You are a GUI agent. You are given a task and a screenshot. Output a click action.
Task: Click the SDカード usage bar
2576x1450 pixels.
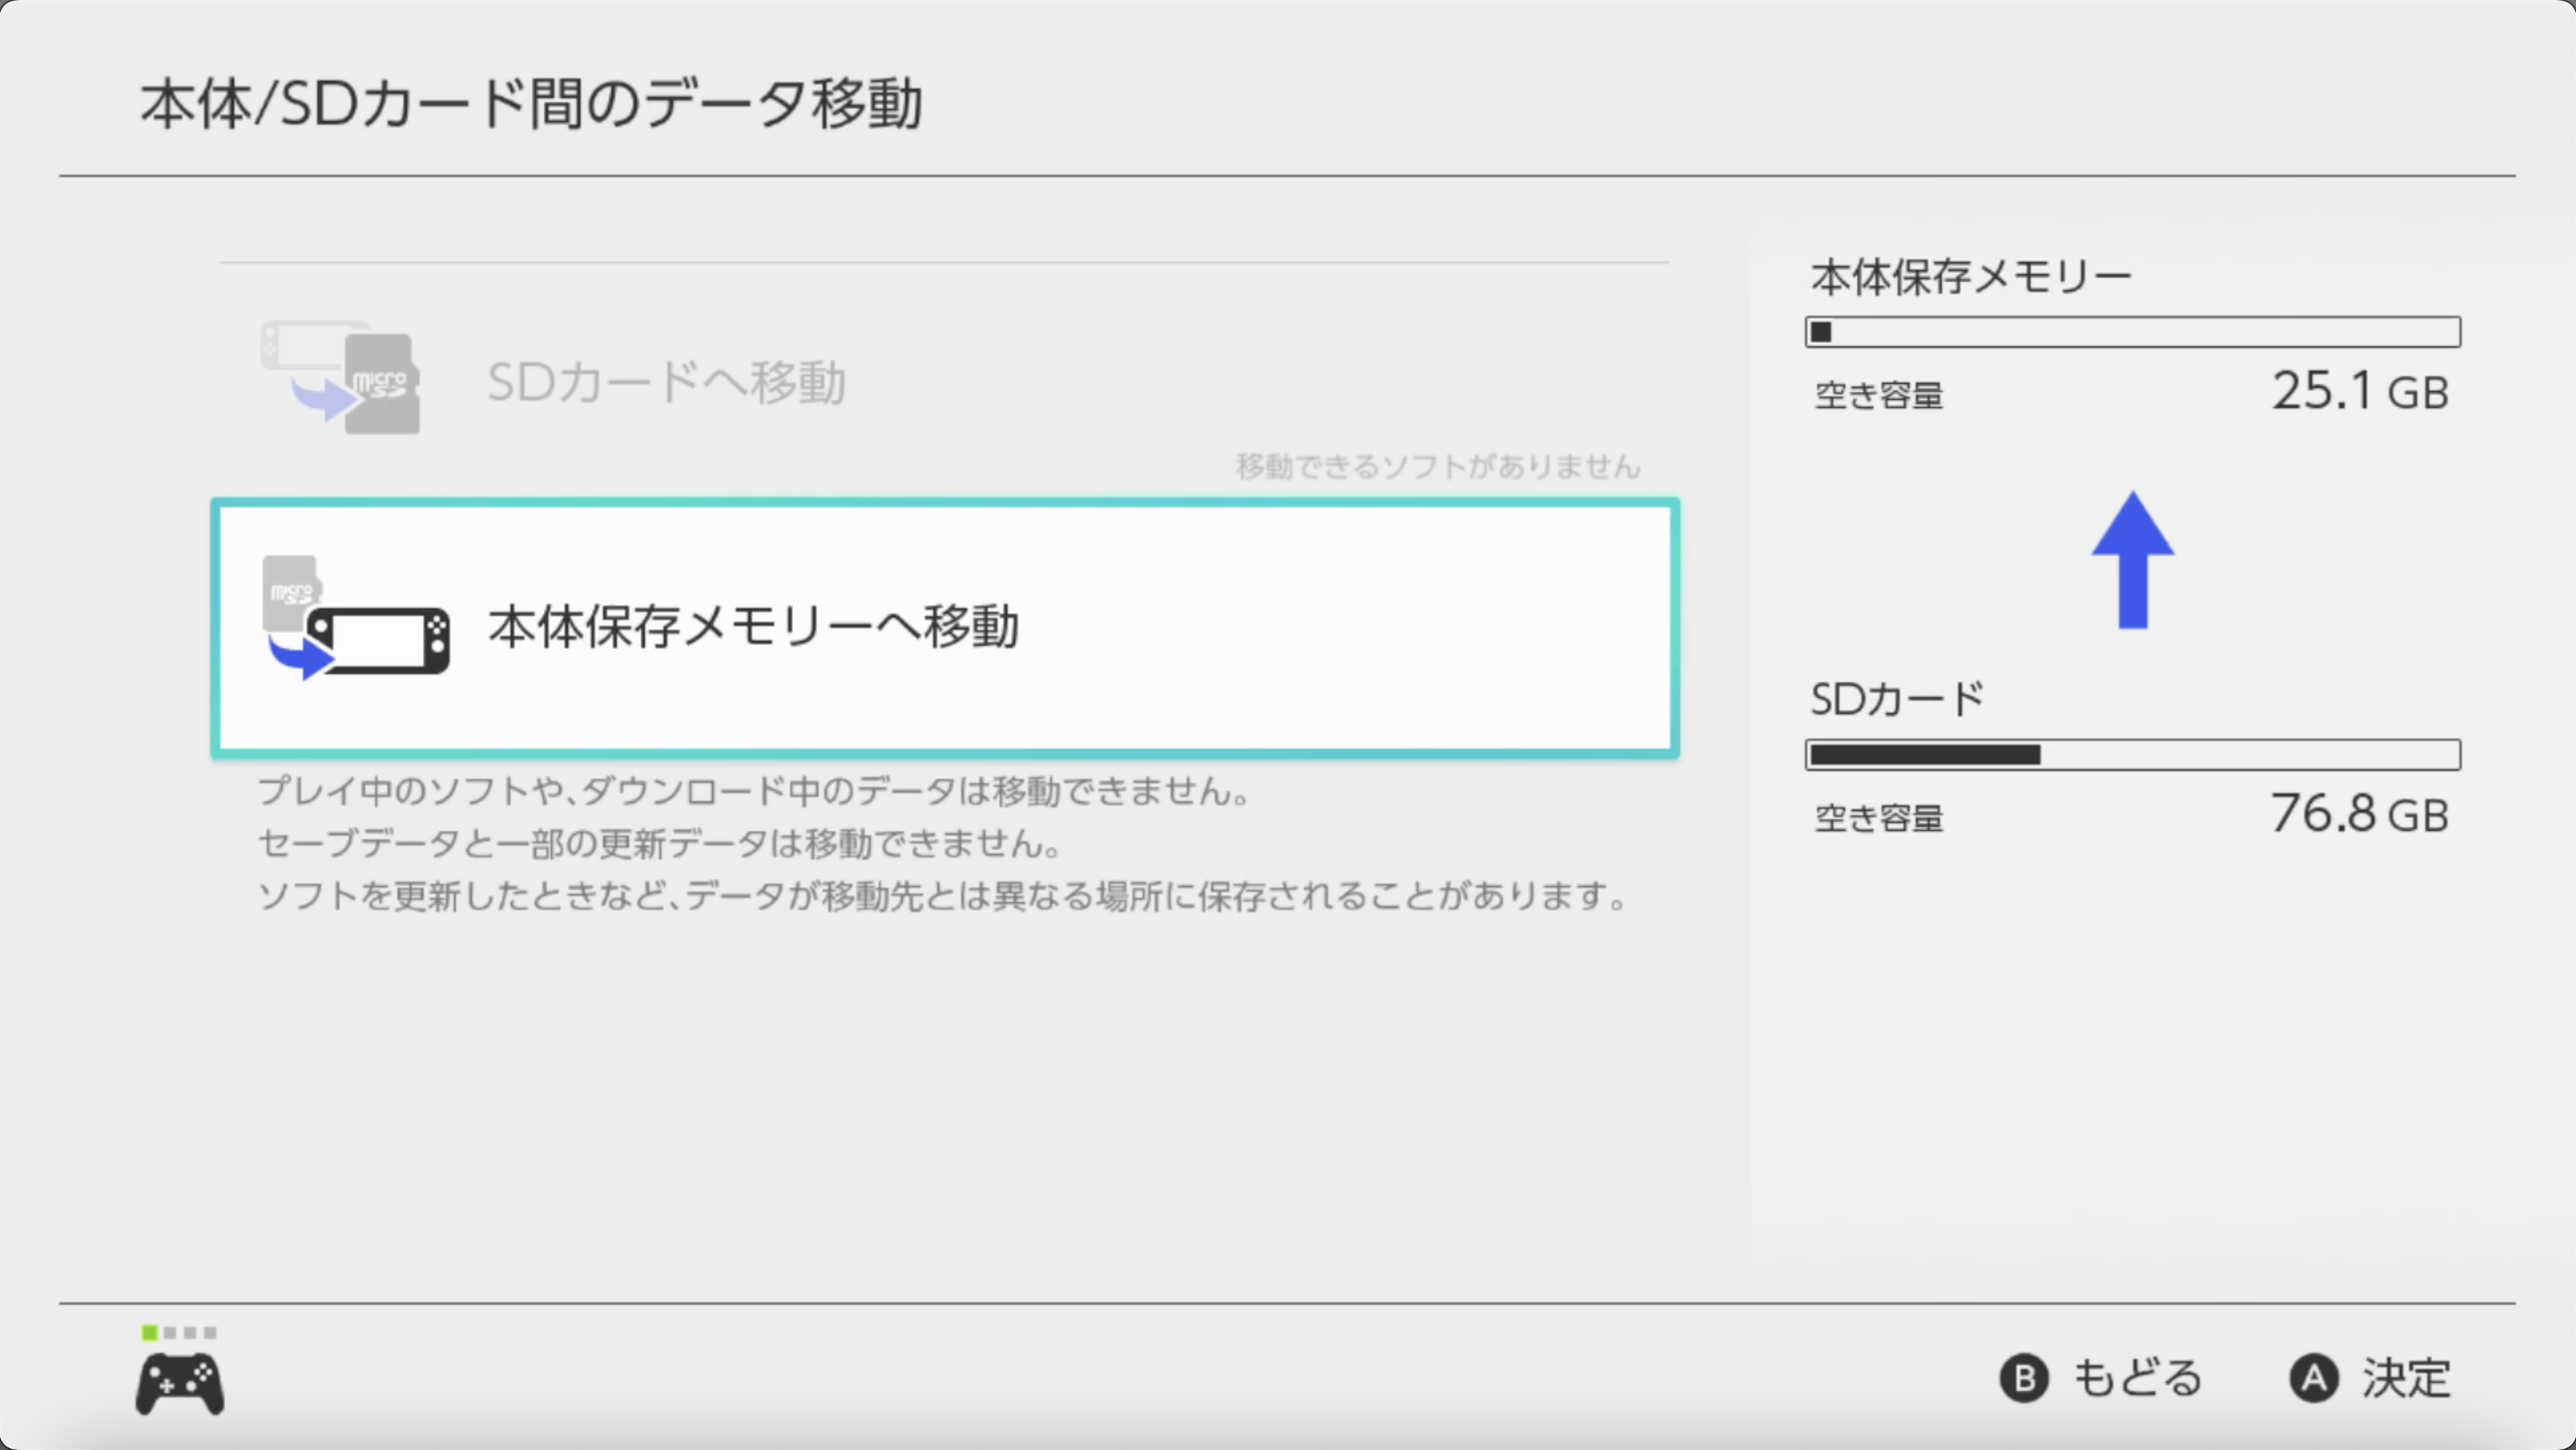[x=2132, y=755]
